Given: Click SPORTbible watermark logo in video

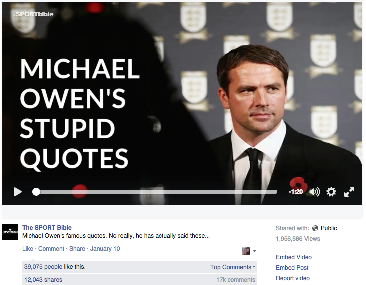Looking at the screenshot, I should [x=34, y=14].
